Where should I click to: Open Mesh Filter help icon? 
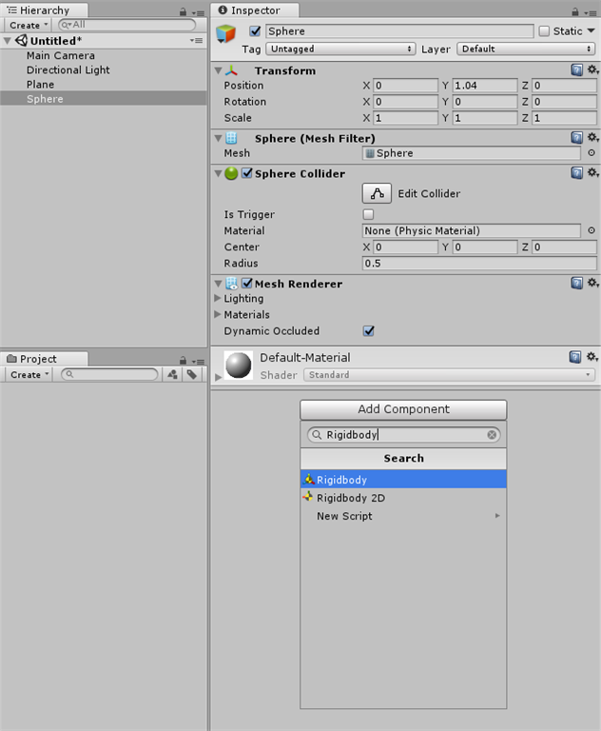point(577,137)
